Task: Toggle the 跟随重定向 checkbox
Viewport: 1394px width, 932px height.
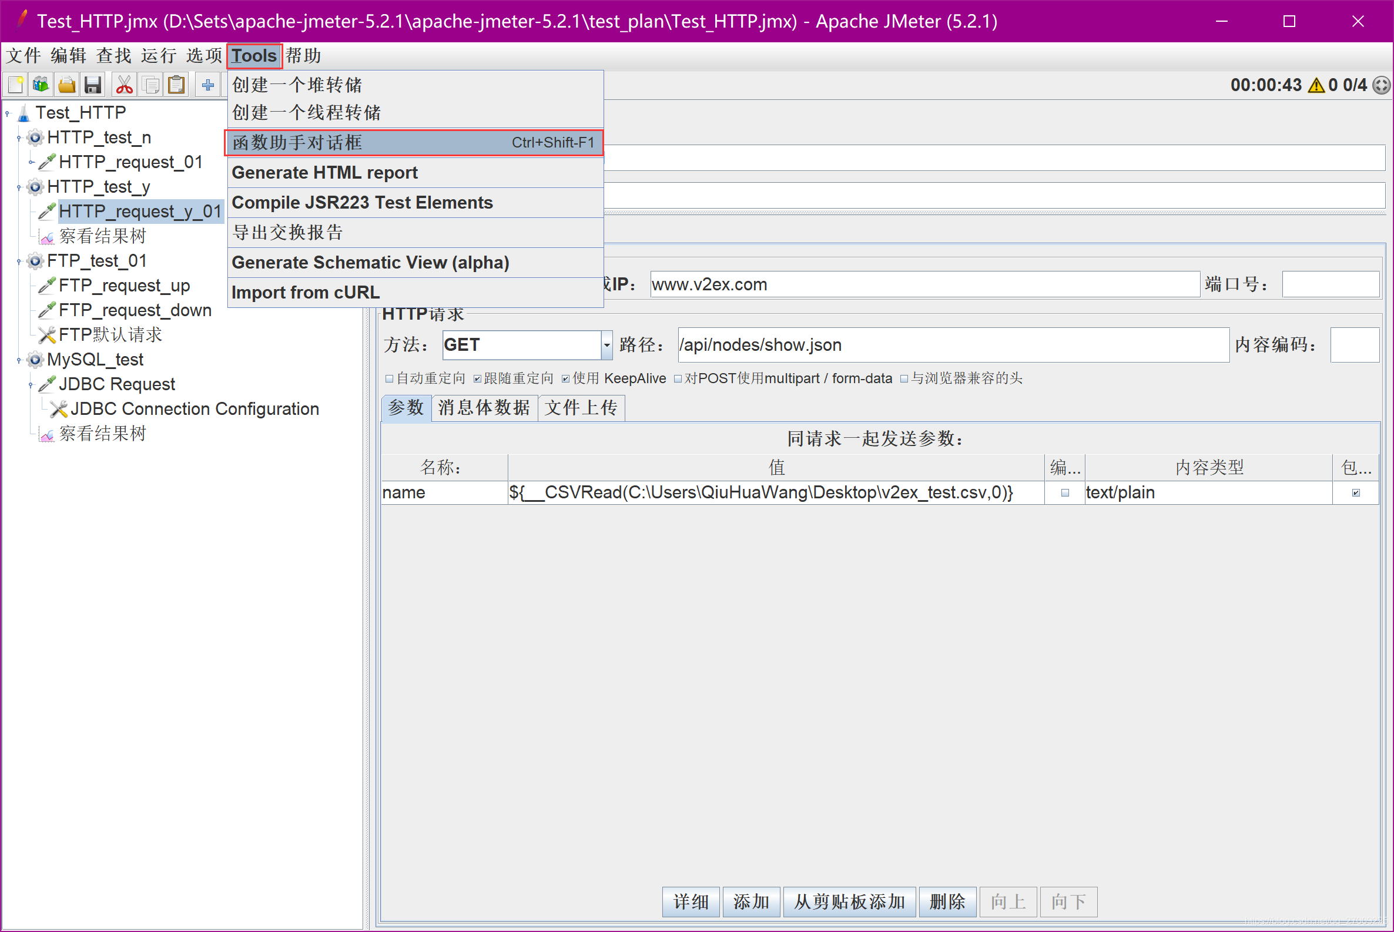Action: coord(477,378)
